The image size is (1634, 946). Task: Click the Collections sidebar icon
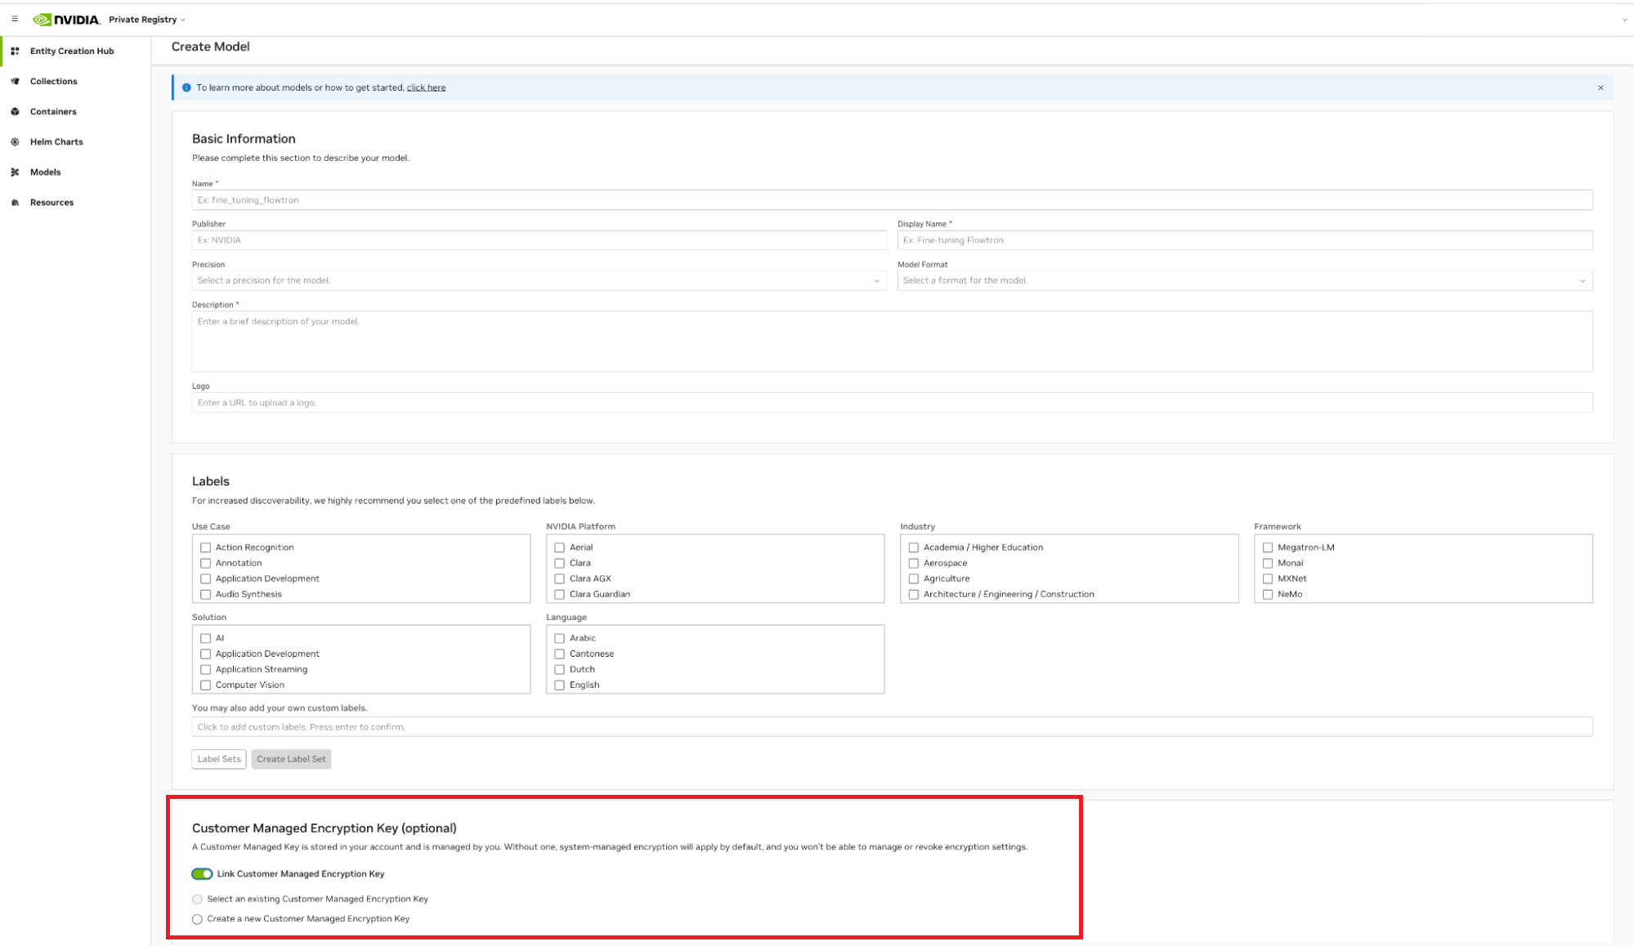tap(15, 81)
